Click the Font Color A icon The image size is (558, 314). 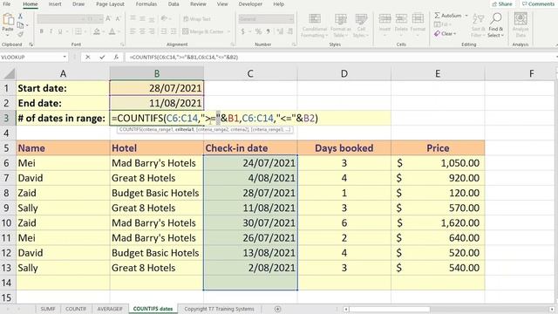click(112, 31)
